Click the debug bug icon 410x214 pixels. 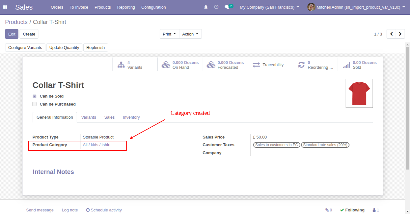[x=206, y=7]
